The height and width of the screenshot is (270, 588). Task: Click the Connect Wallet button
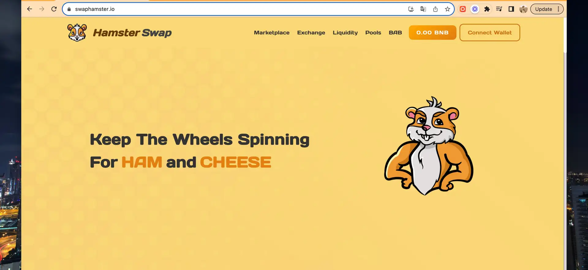490,32
